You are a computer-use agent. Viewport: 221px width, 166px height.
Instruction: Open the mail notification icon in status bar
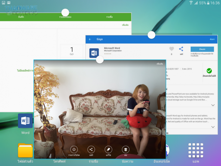[9, 3]
